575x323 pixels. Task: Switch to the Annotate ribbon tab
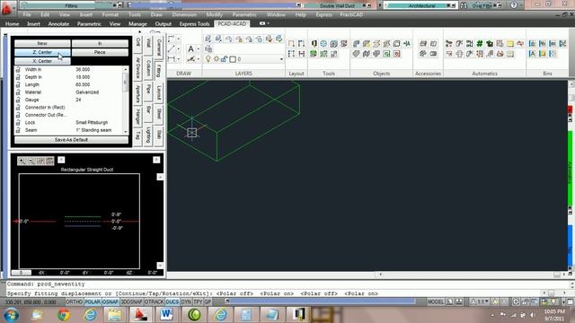tap(58, 24)
